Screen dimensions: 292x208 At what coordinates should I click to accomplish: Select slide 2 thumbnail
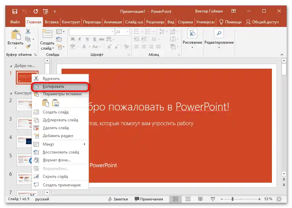[24, 104]
